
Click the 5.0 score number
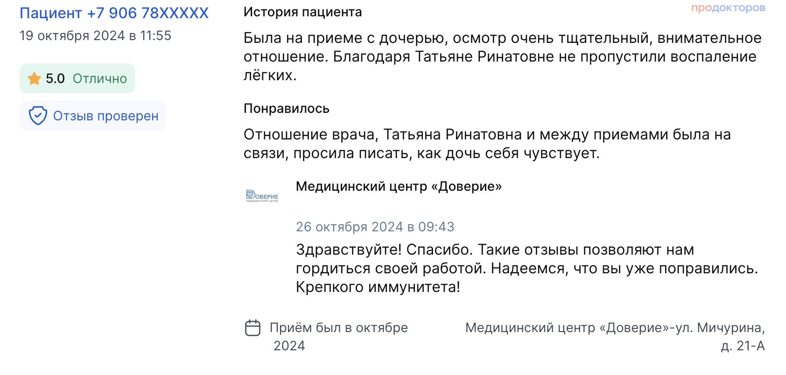point(55,78)
